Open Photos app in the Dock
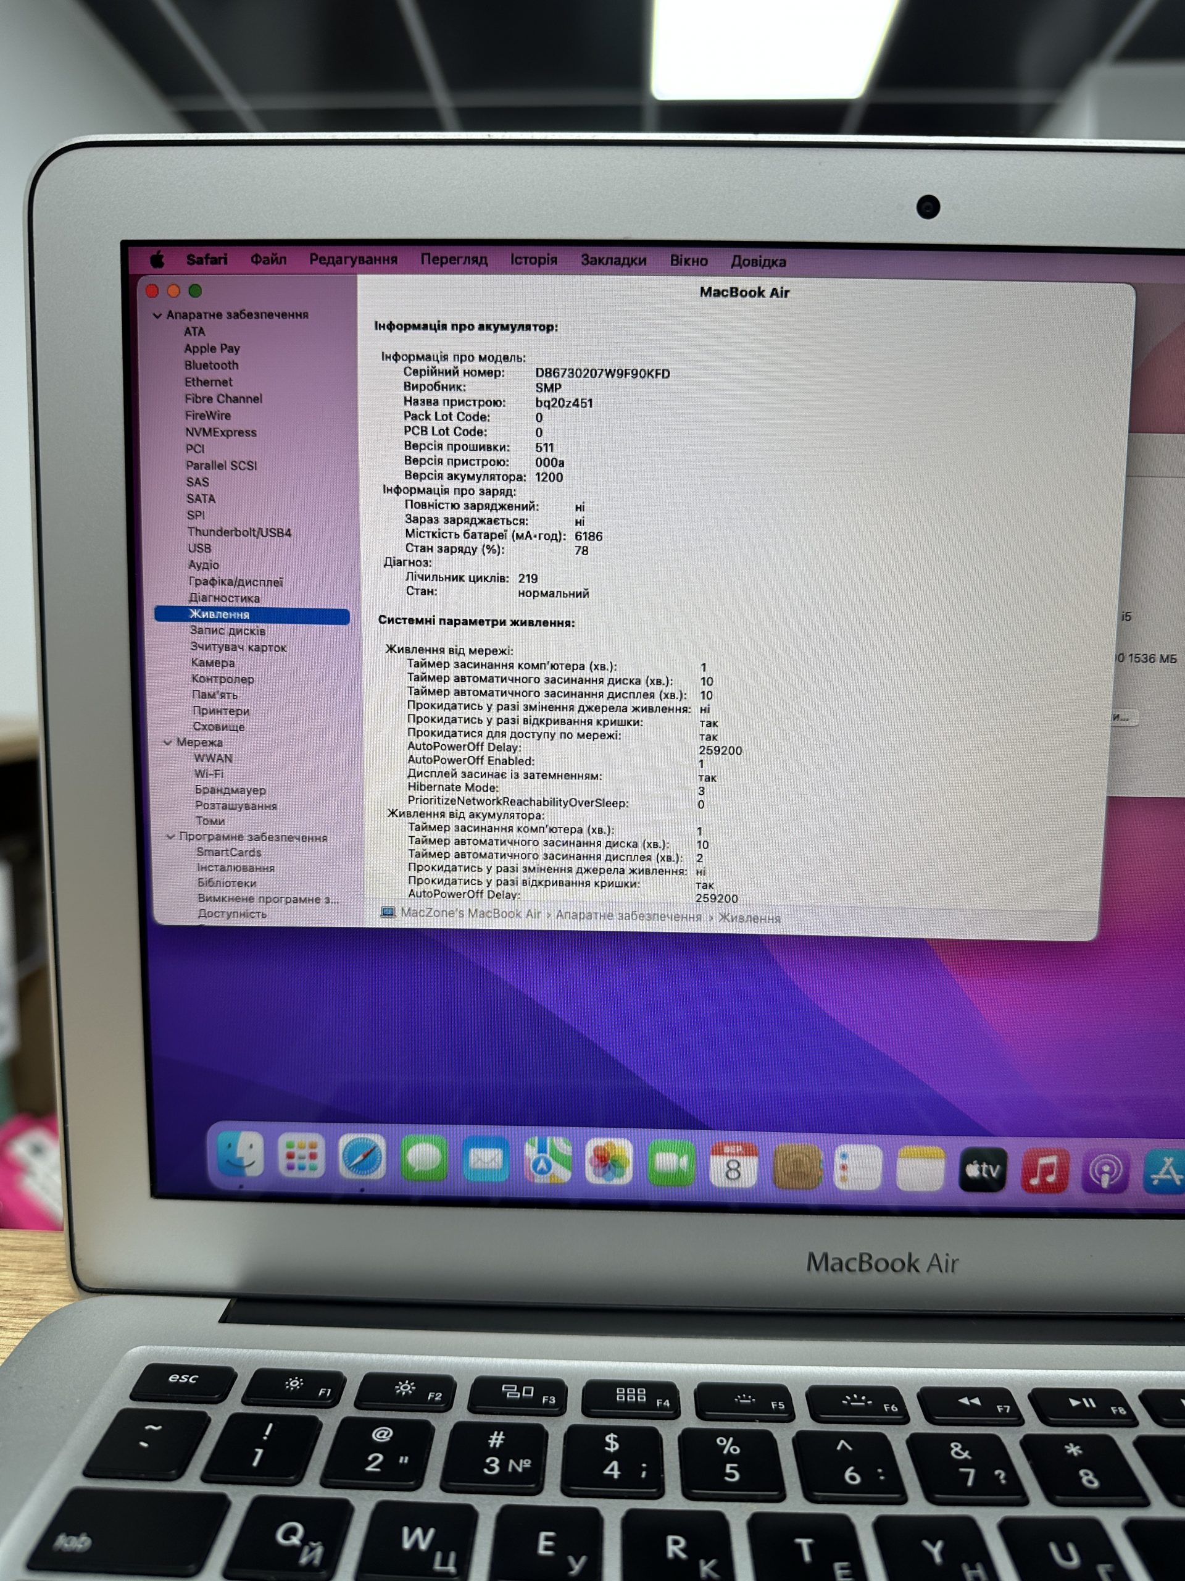 click(x=609, y=1162)
